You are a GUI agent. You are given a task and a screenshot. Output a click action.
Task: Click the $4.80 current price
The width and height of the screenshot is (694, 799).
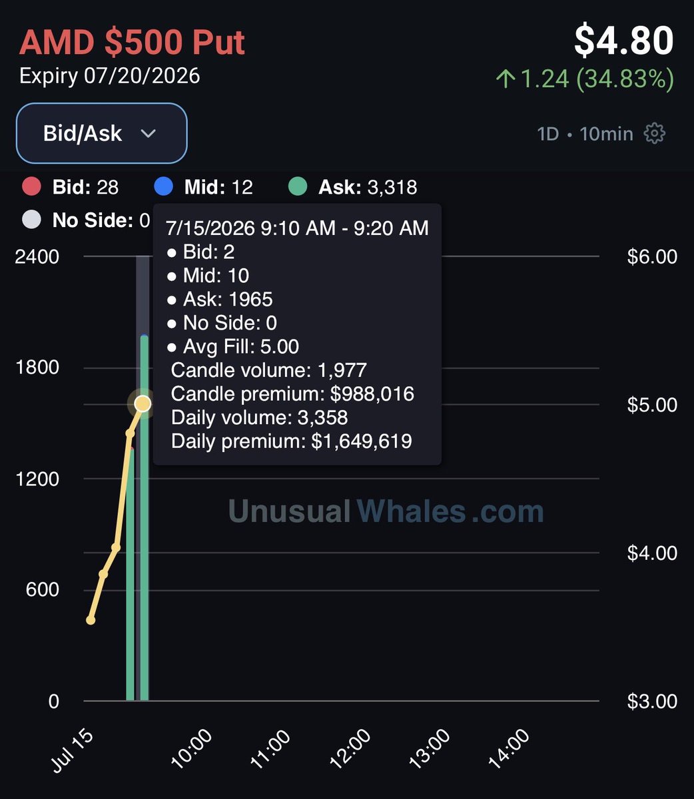[624, 41]
